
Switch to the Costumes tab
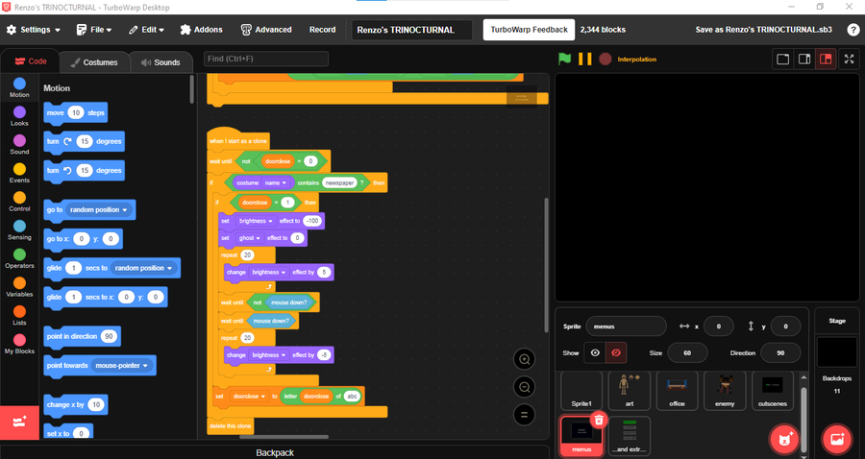pyautogui.click(x=94, y=62)
